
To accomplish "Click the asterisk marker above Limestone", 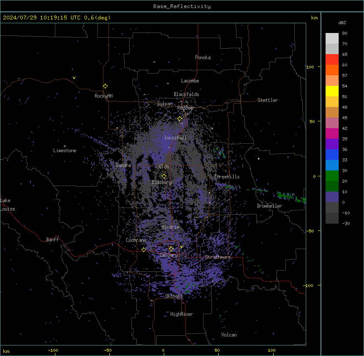I will [65, 146].
